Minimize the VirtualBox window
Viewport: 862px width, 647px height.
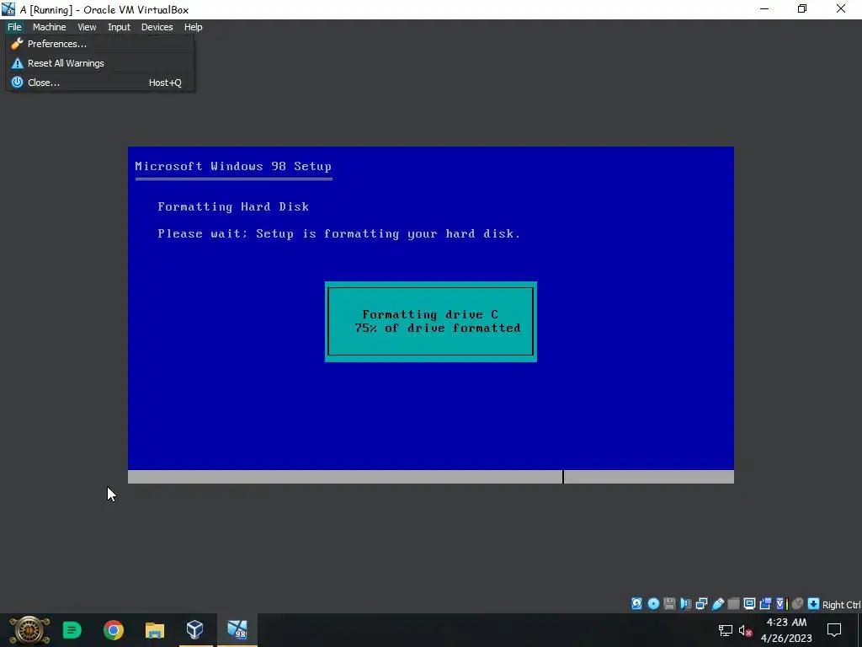coord(764,8)
